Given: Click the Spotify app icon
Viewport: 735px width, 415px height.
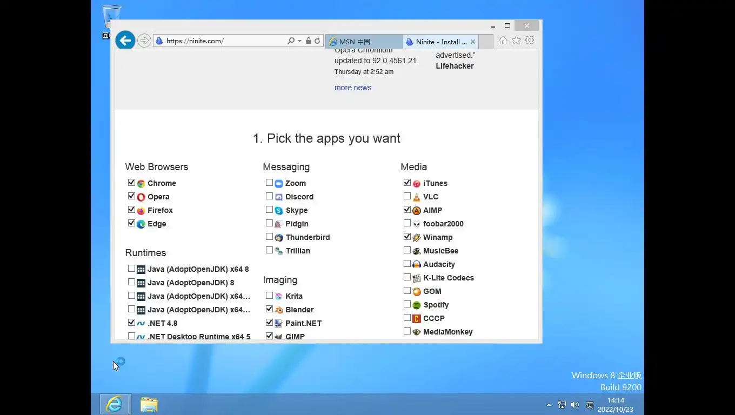Looking at the screenshot, I should coord(417,305).
